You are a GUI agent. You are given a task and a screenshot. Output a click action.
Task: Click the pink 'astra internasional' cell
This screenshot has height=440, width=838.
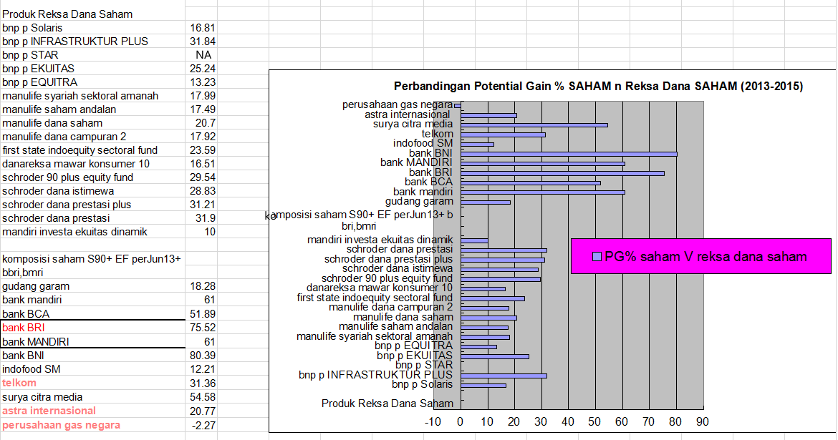92,411
